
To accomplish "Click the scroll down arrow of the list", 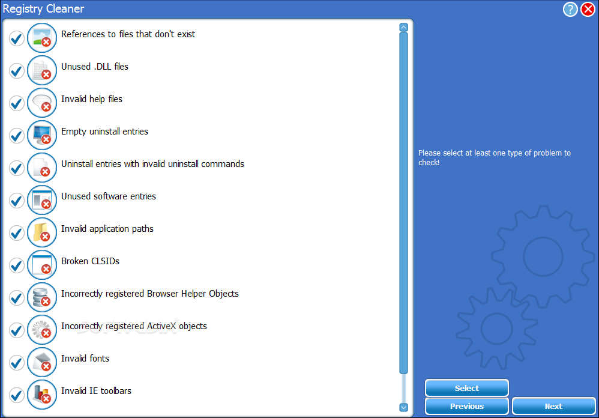I will pyautogui.click(x=404, y=407).
